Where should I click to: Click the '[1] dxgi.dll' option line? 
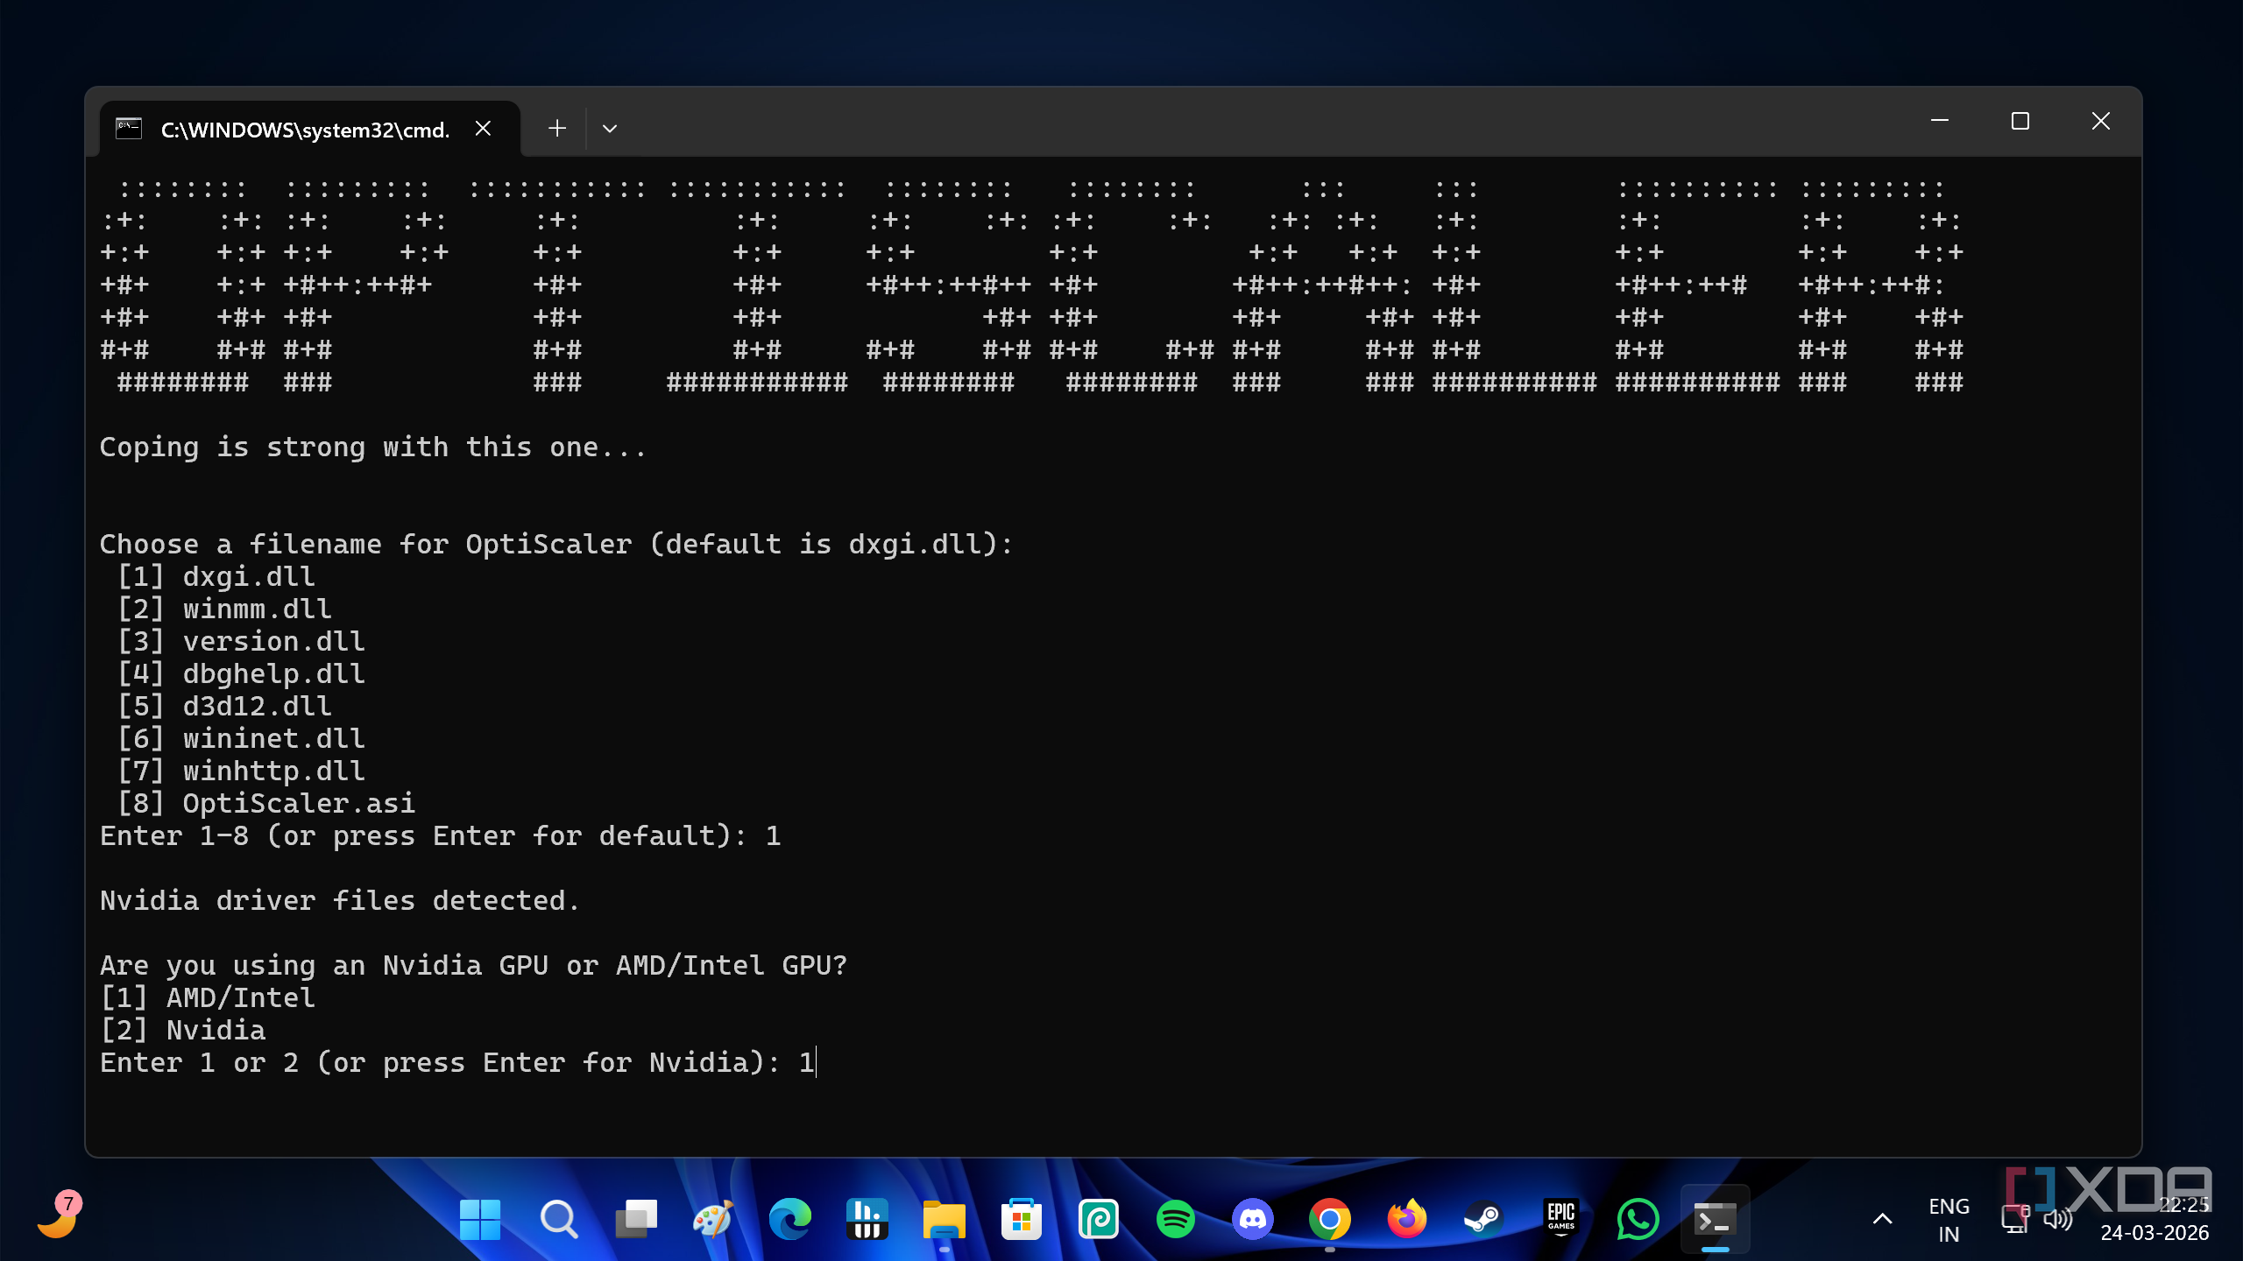click(x=216, y=576)
